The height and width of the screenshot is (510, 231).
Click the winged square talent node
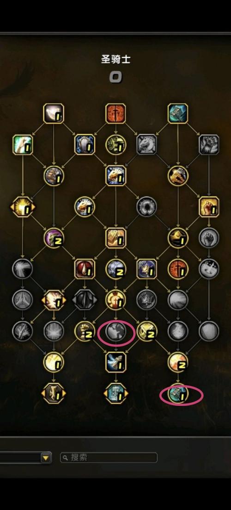point(115,362)
